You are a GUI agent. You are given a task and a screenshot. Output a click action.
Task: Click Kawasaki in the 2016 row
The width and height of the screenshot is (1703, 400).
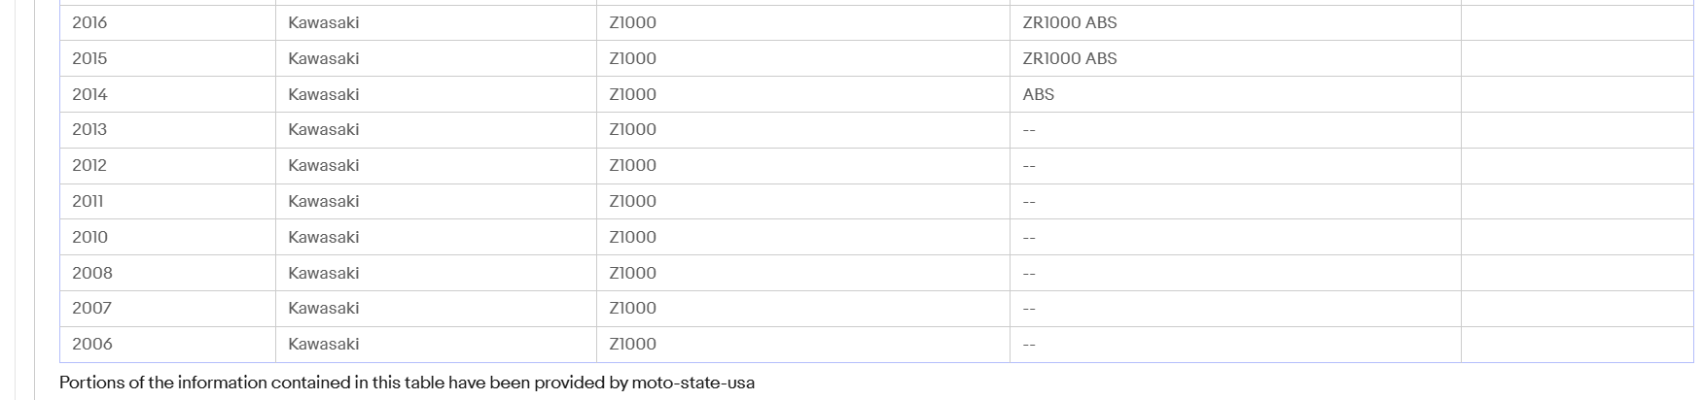click(324, 22)
